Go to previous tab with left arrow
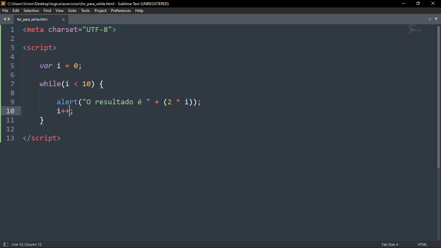The height and width of the screenshot is (248, 441). [x=5, y=19]
